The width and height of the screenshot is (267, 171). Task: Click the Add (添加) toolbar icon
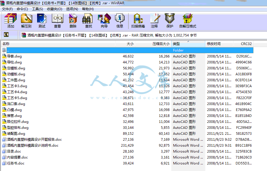pos(10,18)
